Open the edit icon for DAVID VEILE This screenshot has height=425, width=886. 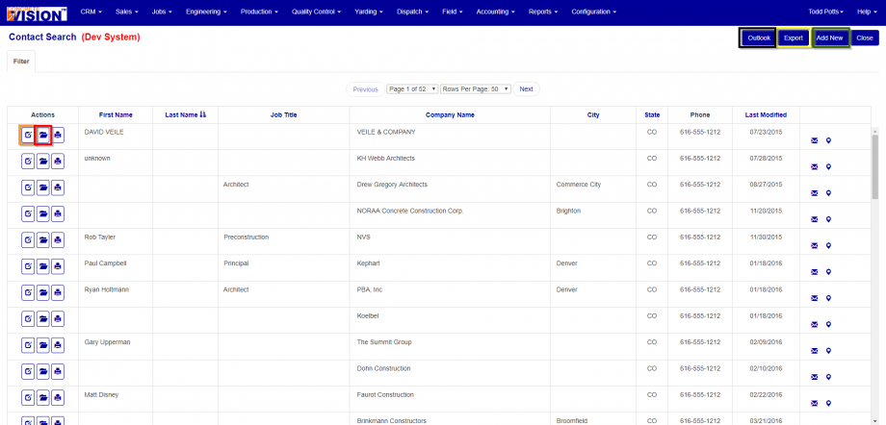(x=28, y=135)
